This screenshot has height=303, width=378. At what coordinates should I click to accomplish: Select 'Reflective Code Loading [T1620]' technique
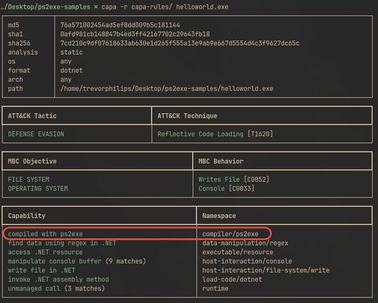tap(215, 134)
